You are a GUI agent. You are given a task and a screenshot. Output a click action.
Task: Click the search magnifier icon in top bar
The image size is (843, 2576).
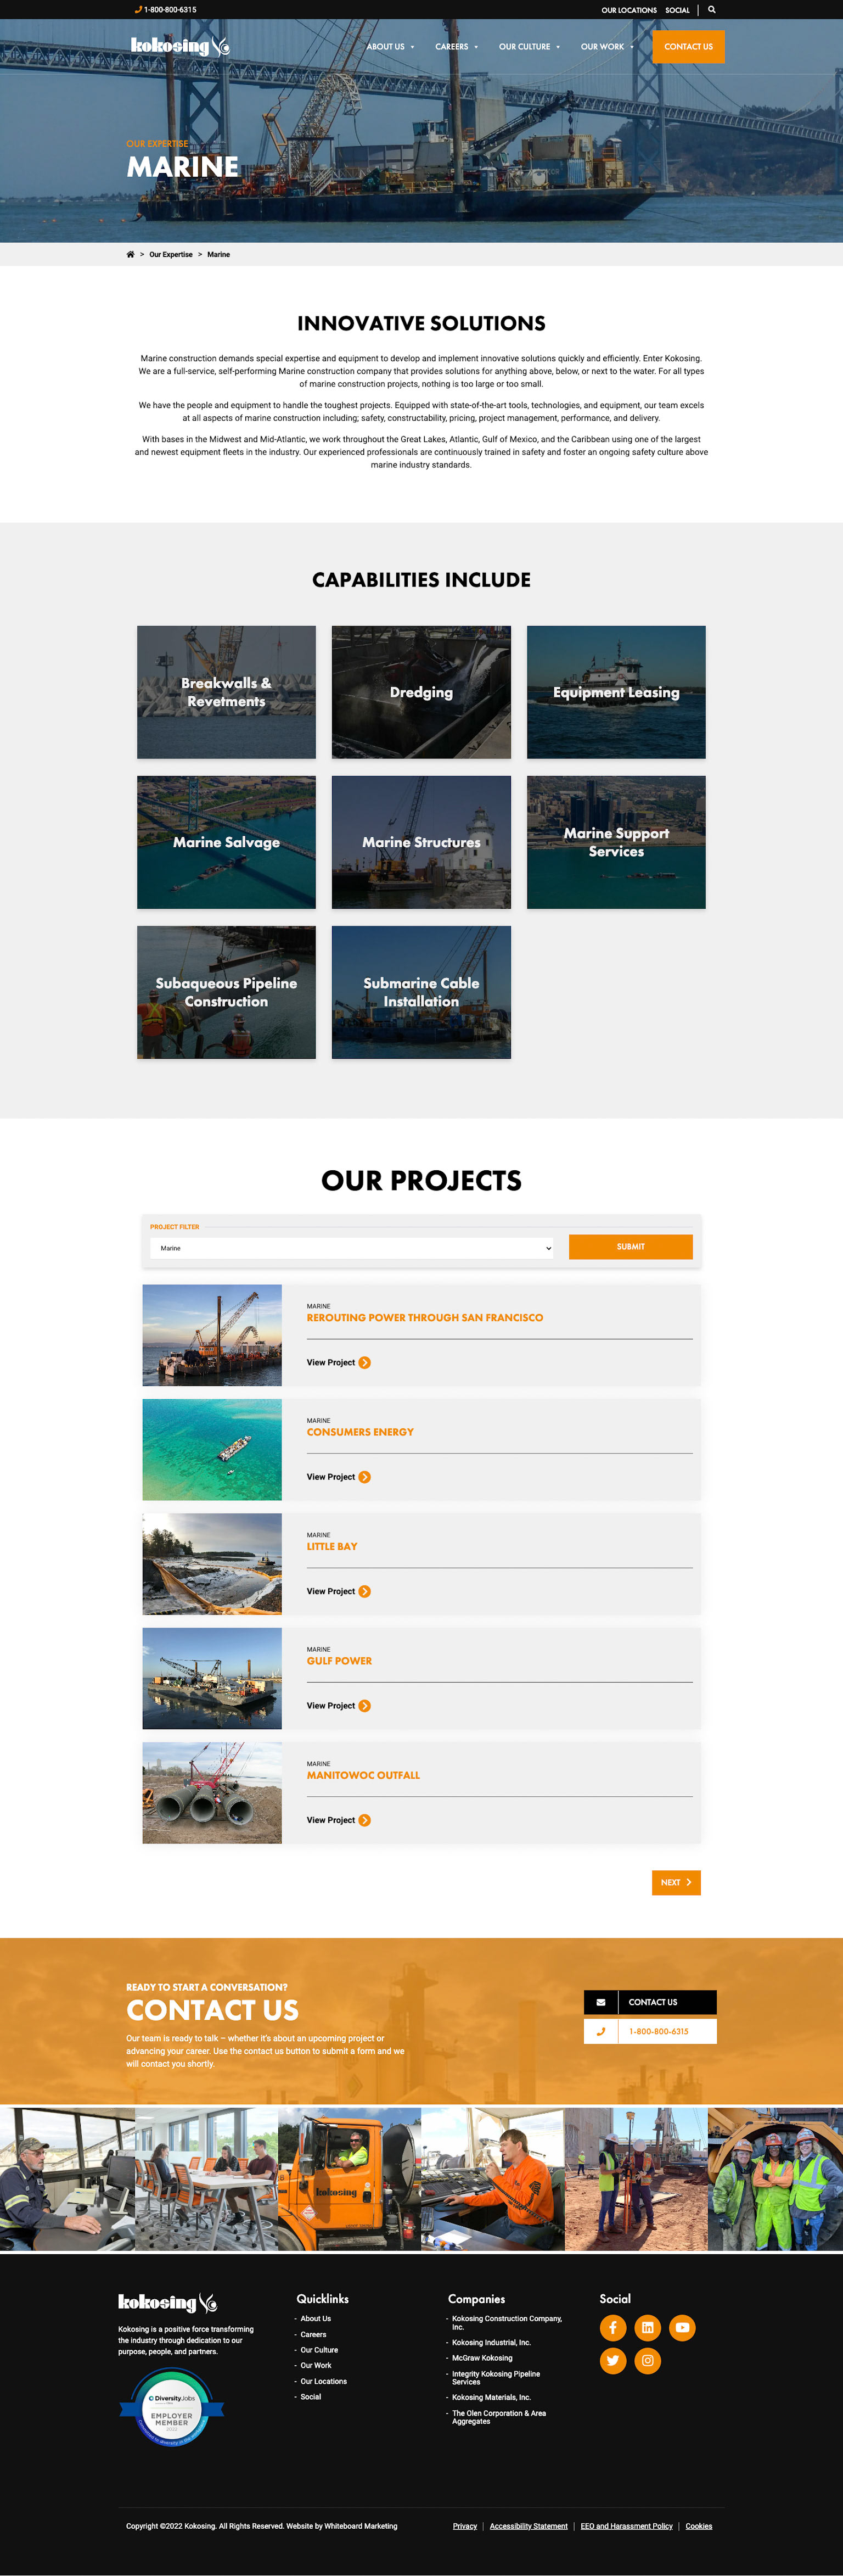tap(712, 9)
